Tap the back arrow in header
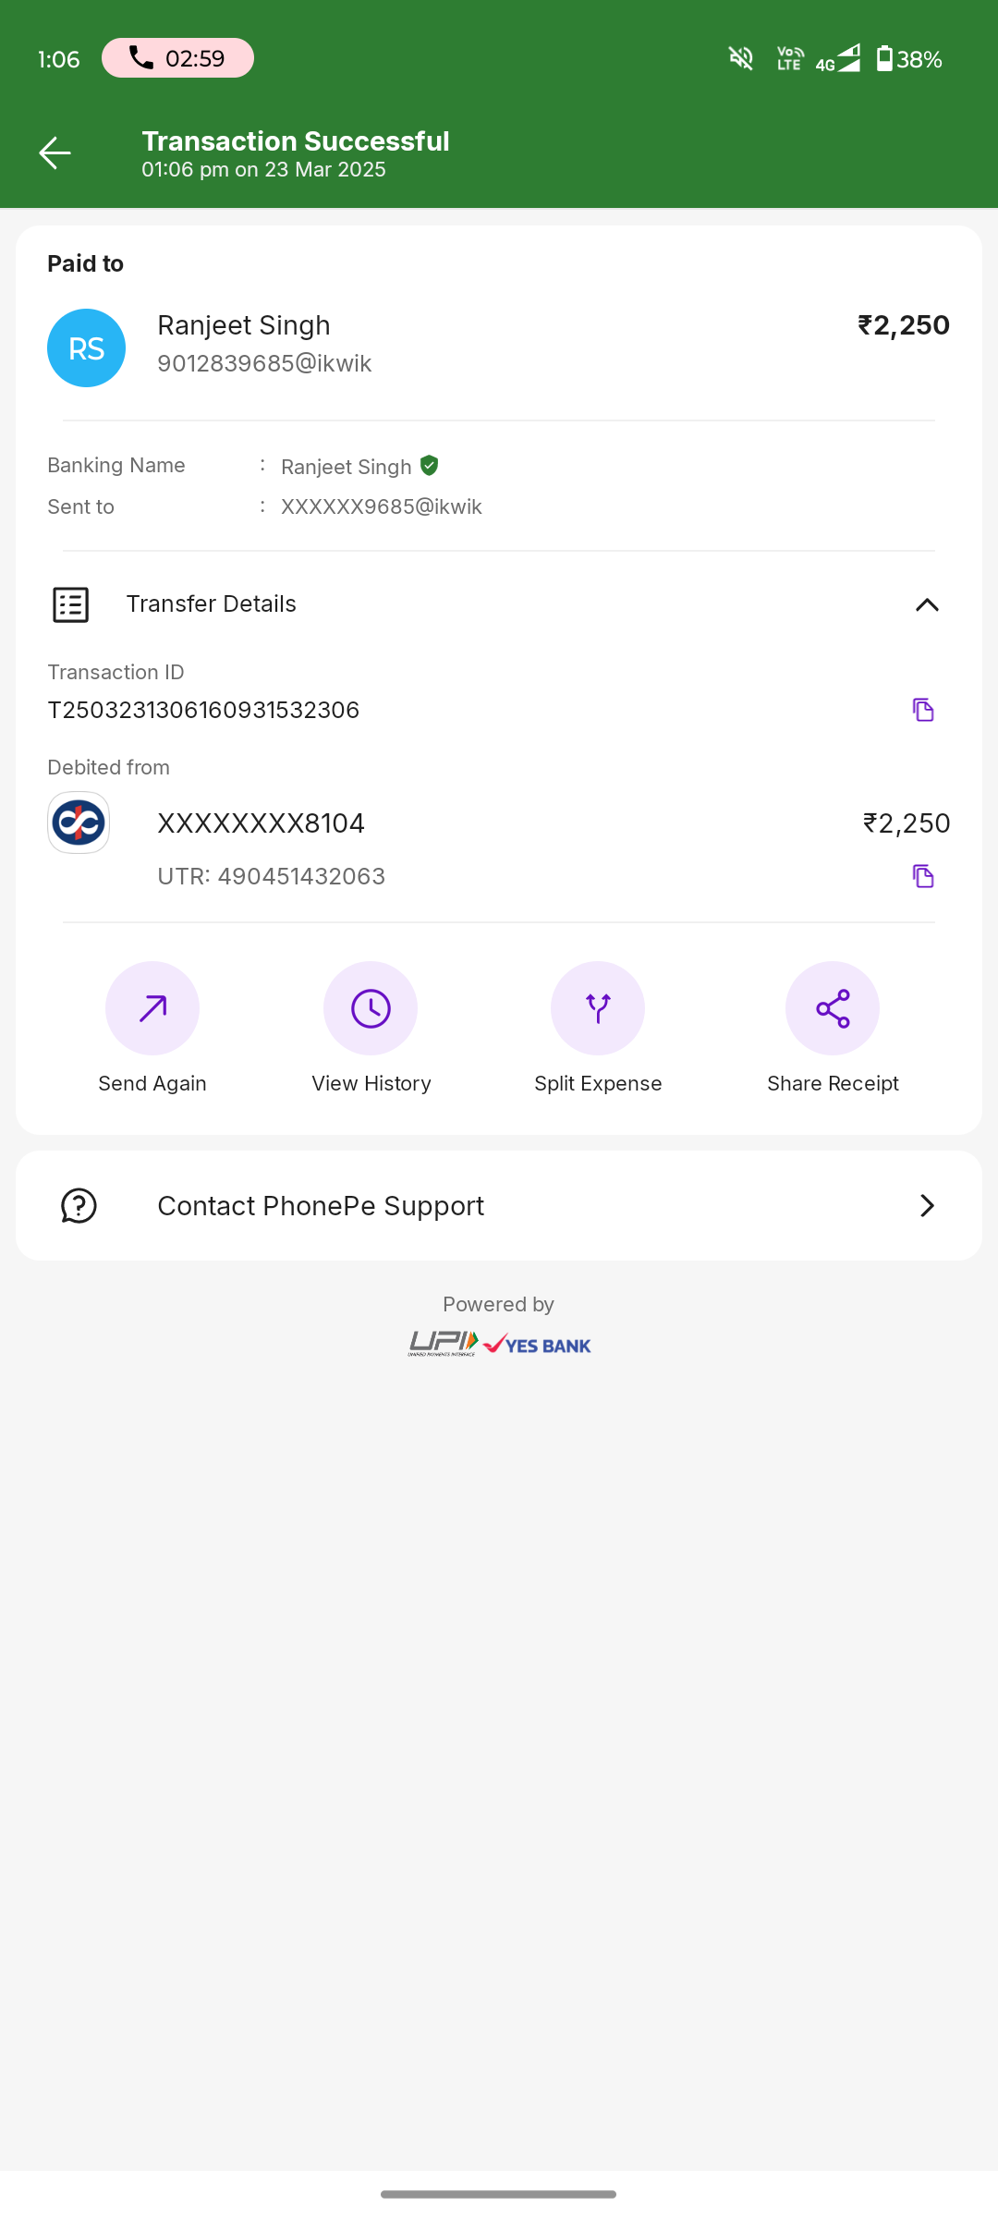The image size is (998, 2218). [x=55, y=153]
